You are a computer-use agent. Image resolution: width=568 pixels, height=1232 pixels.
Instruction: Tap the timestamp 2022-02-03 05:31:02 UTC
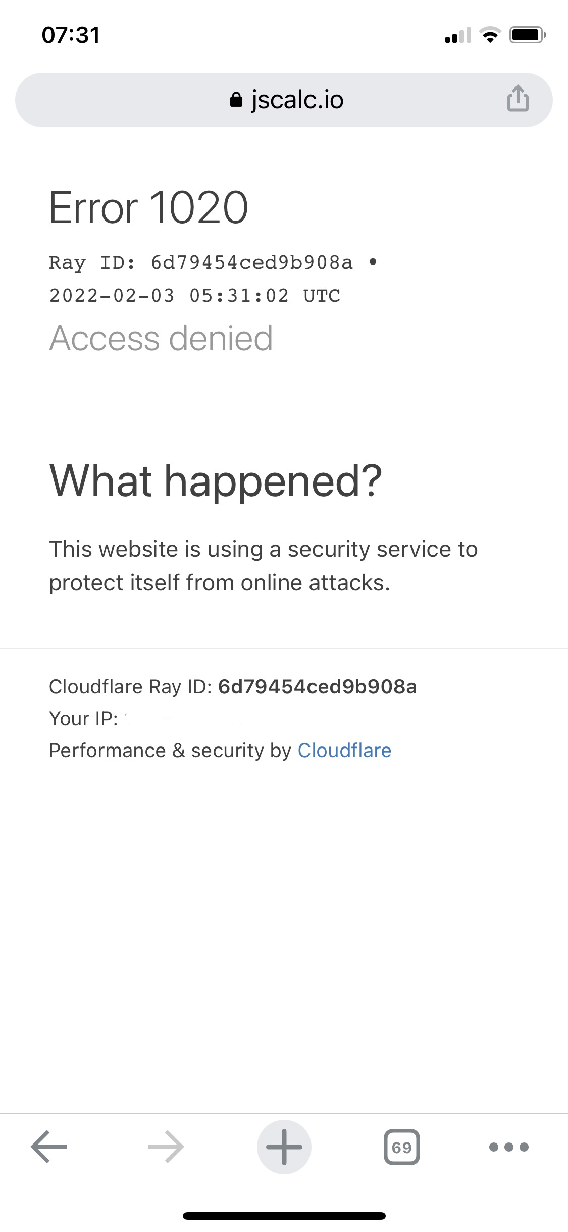click(195, 296)
